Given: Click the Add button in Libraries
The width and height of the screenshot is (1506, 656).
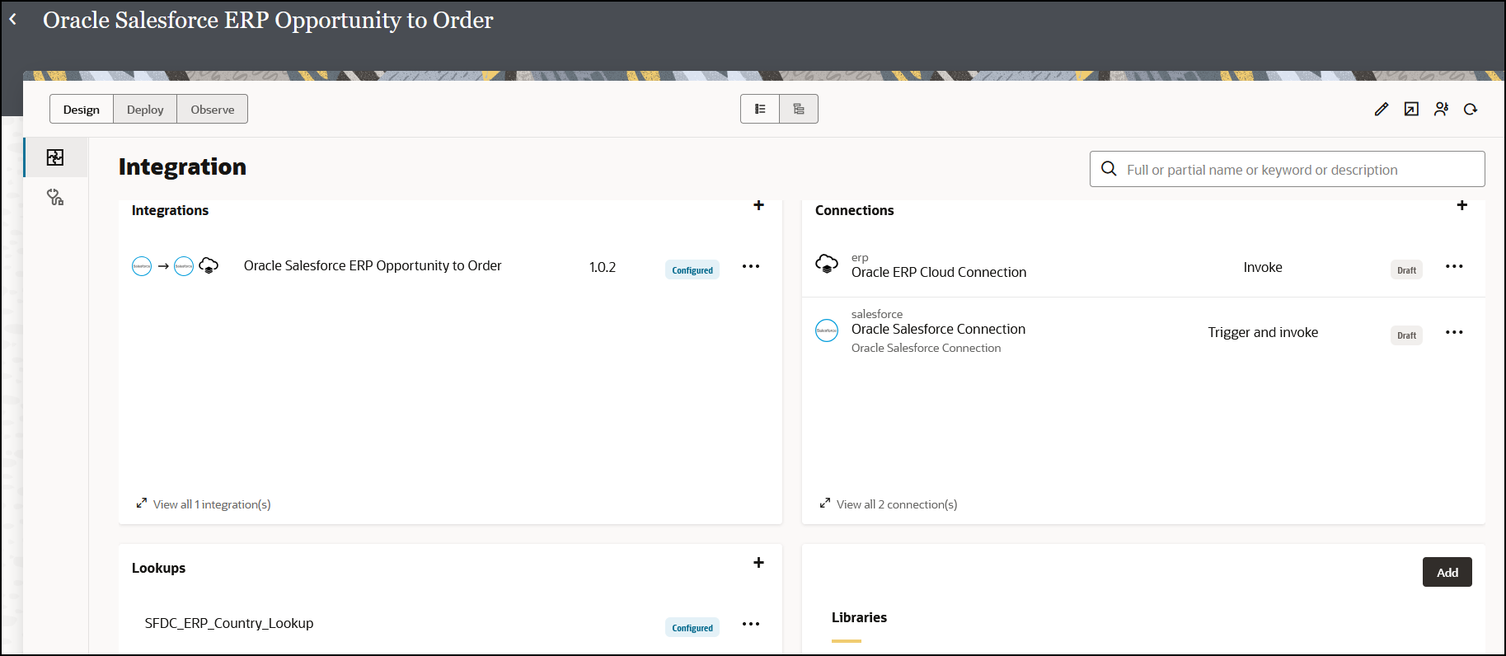Looking at the screenshot, I should [x=1447, y=572].
